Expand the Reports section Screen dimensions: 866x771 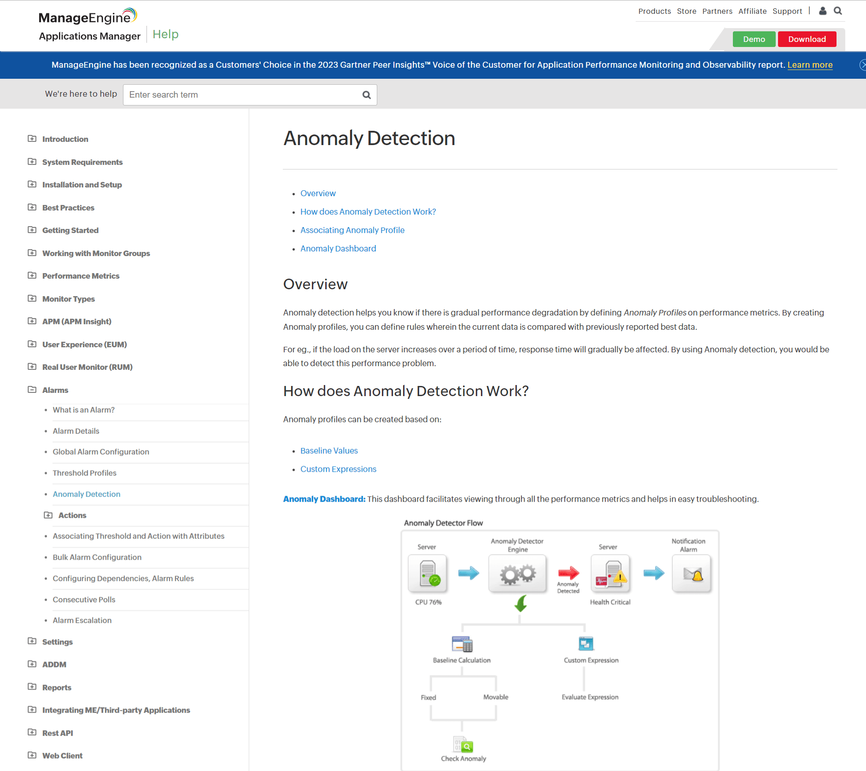click(32, 687)
